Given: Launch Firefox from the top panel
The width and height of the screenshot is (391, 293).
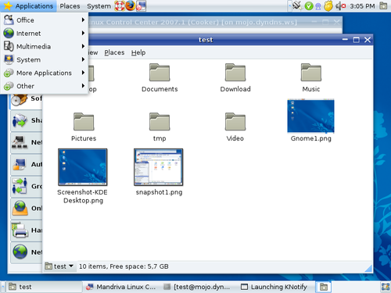Looking at the screenshot, I should click(131, 5).
